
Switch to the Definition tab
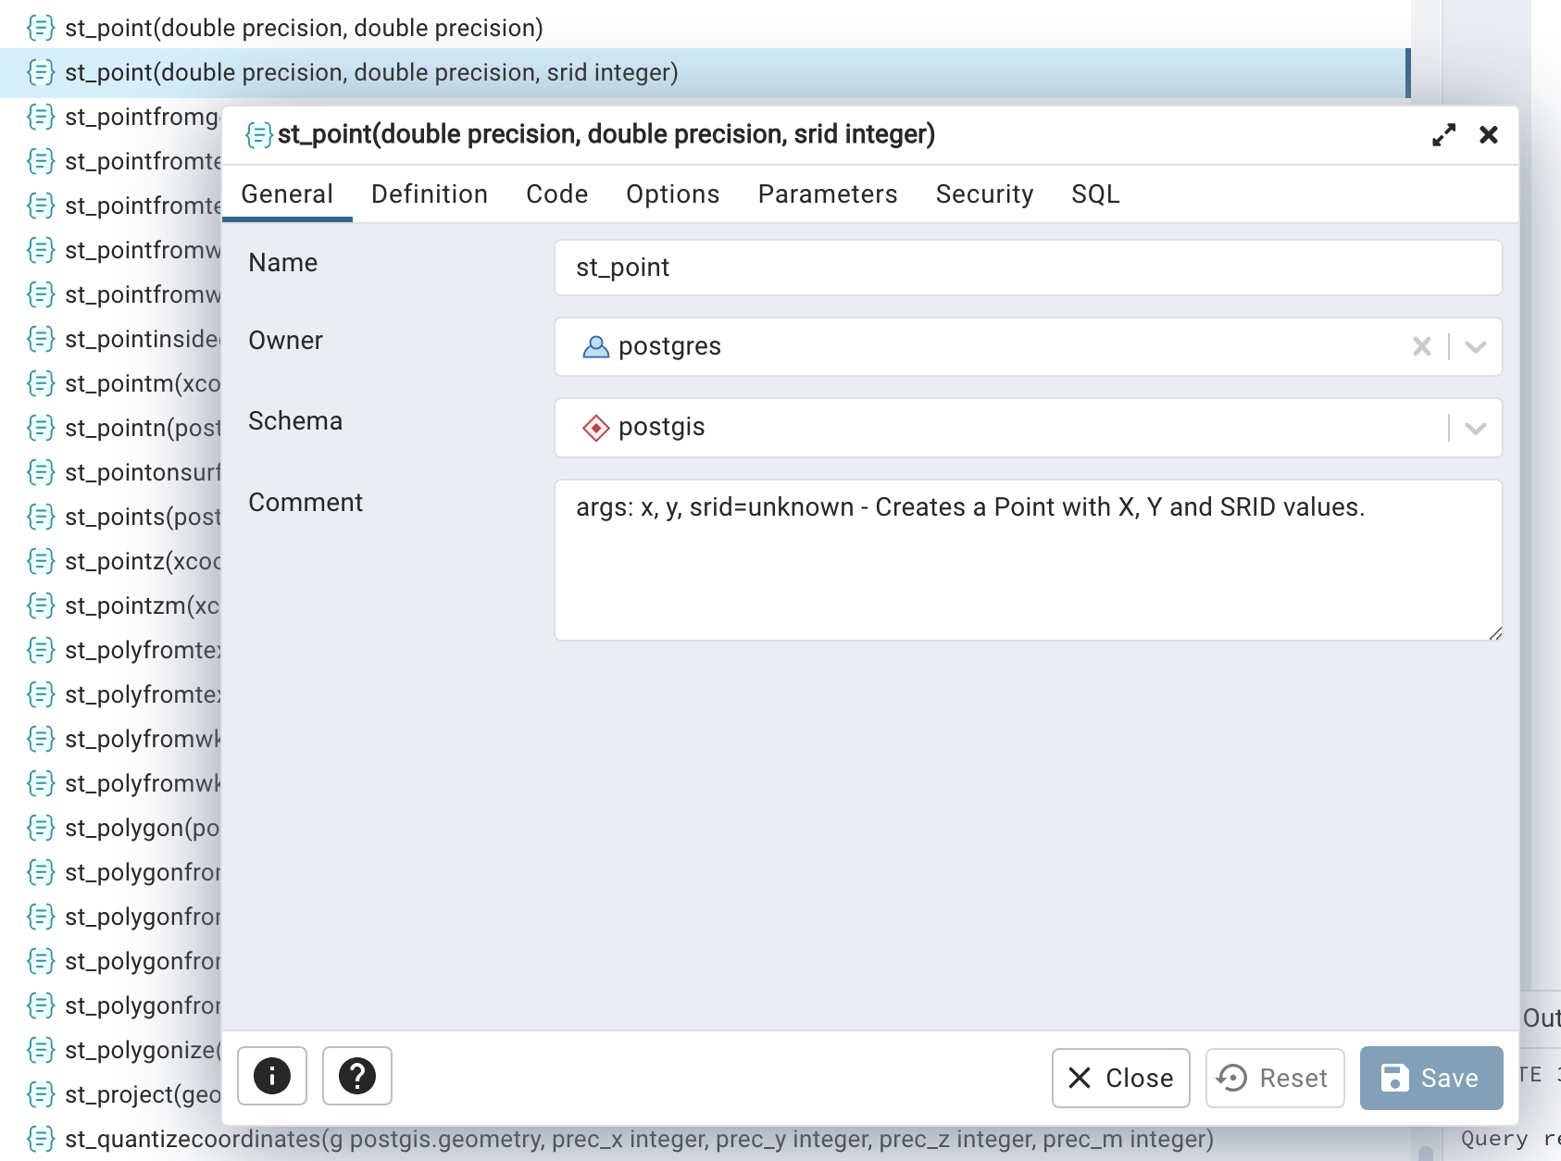pos(429,194)
